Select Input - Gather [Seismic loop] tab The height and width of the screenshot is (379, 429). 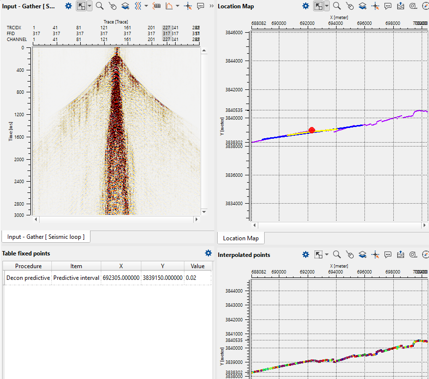pyautogui.click(x=46, y=237)
